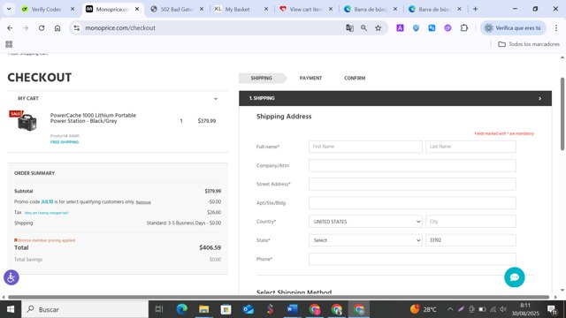The width and height of the screenshot is (566, 318).
Task: Open PowerCache 1000 product title link
Action: click(93, 117)
